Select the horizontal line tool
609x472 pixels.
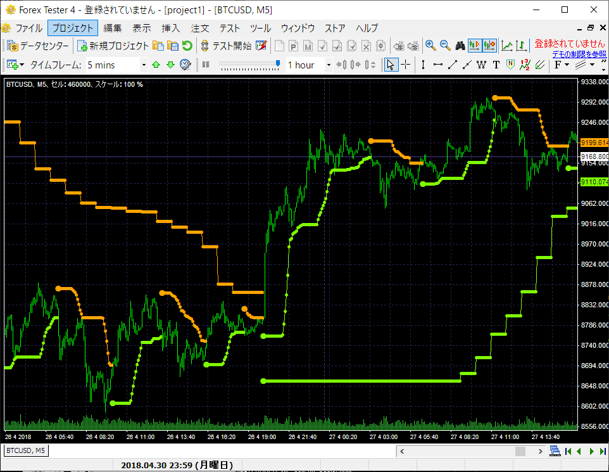(437, 65)
